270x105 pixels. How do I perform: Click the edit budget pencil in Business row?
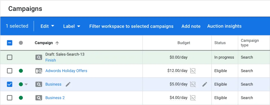click(x=205, y=84)
